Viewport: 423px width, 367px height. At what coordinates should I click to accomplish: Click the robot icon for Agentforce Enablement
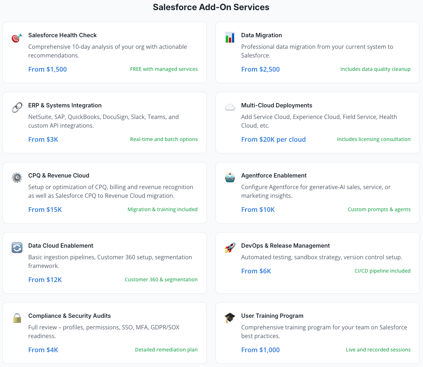[230, 178]
